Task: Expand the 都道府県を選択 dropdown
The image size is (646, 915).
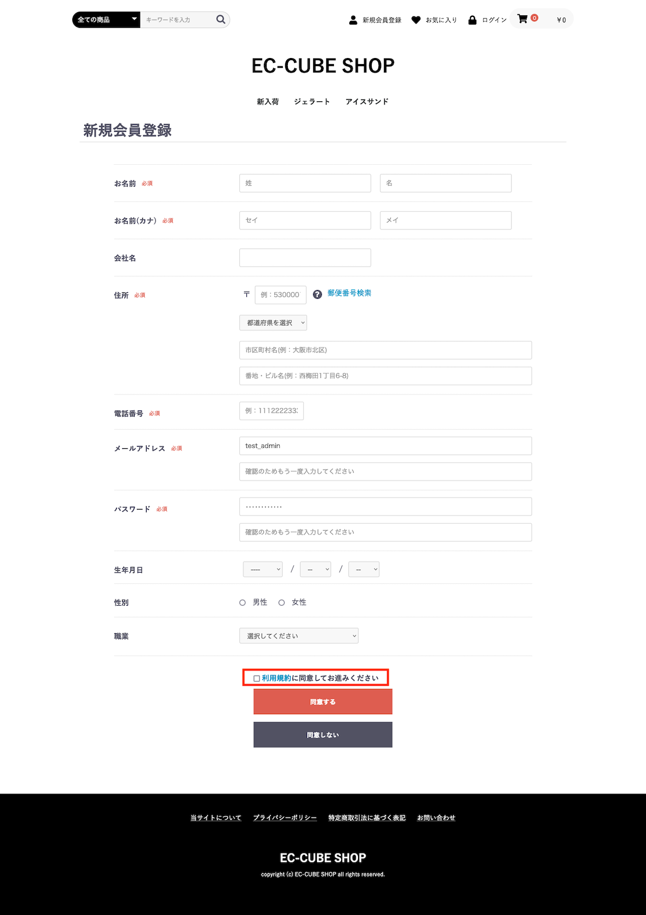Action: coord(273,323)
